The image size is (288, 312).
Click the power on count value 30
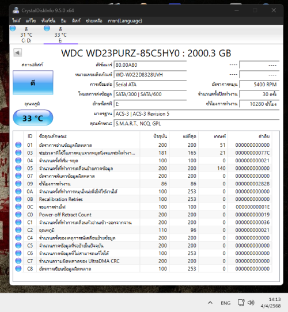[259, 94]
